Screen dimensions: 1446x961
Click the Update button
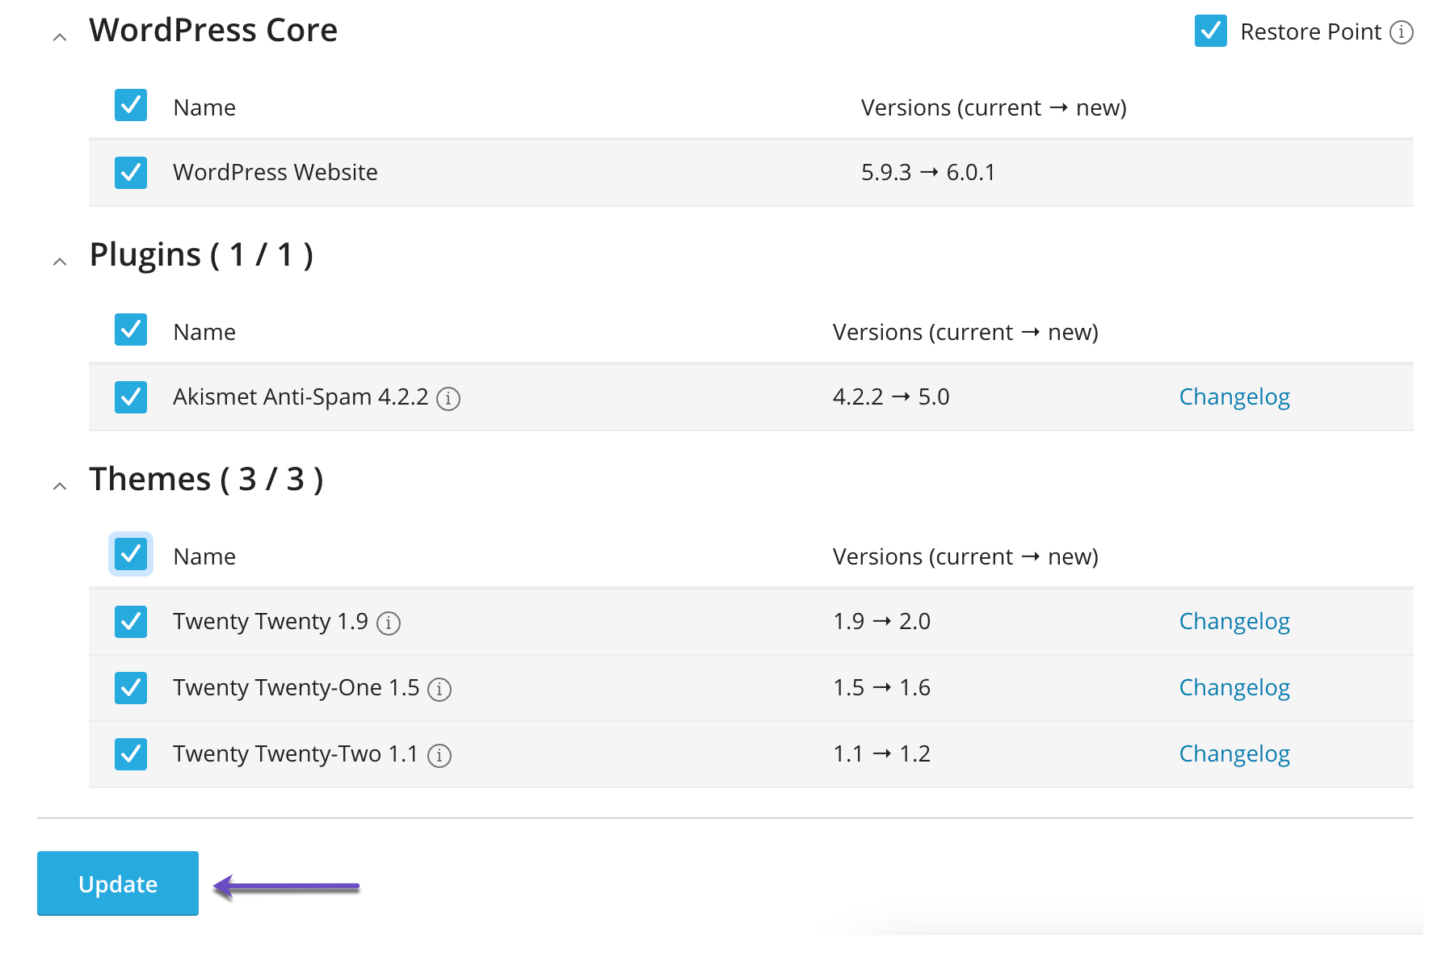pyautogui.click(x=118, y=883)
